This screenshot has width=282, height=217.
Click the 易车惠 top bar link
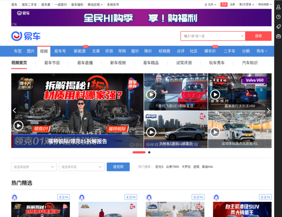(46, 5)
